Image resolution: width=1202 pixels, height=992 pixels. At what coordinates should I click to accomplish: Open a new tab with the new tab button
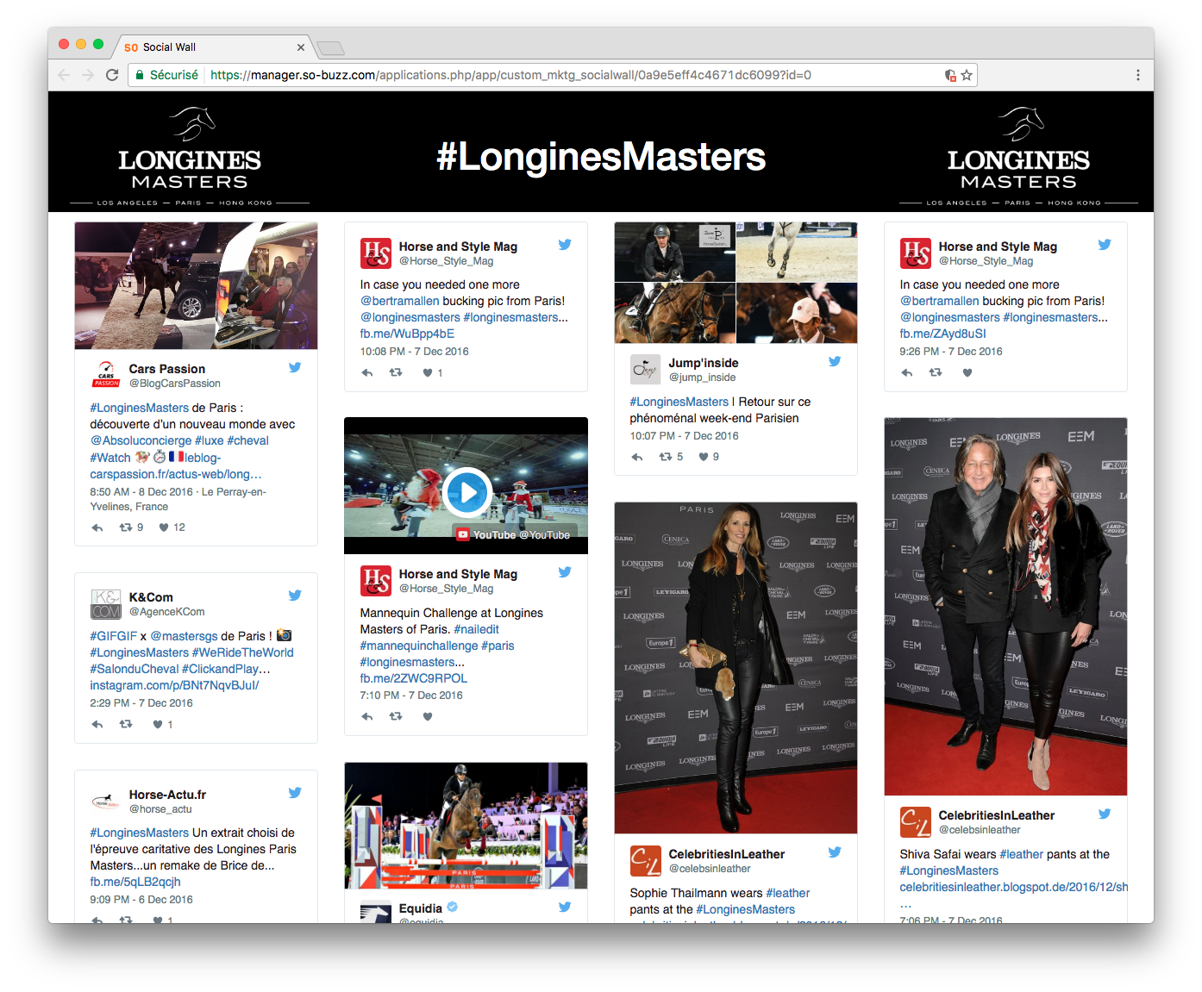[x=330, y=48]
